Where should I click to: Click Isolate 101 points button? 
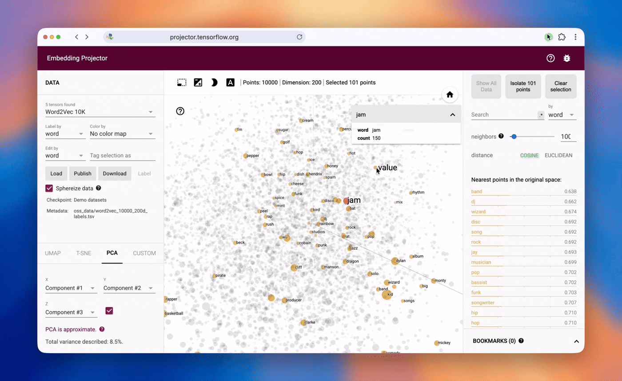pyautogui.click(x=523, y=86)
